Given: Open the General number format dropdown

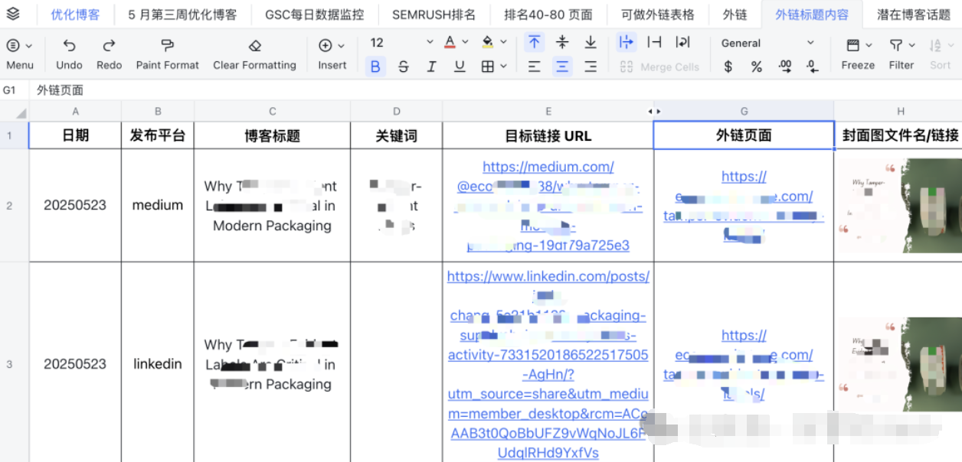Looking at the screenshot, I should 768,43.
